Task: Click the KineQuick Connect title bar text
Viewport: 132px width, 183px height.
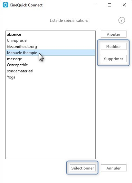Action: point(26,5)
